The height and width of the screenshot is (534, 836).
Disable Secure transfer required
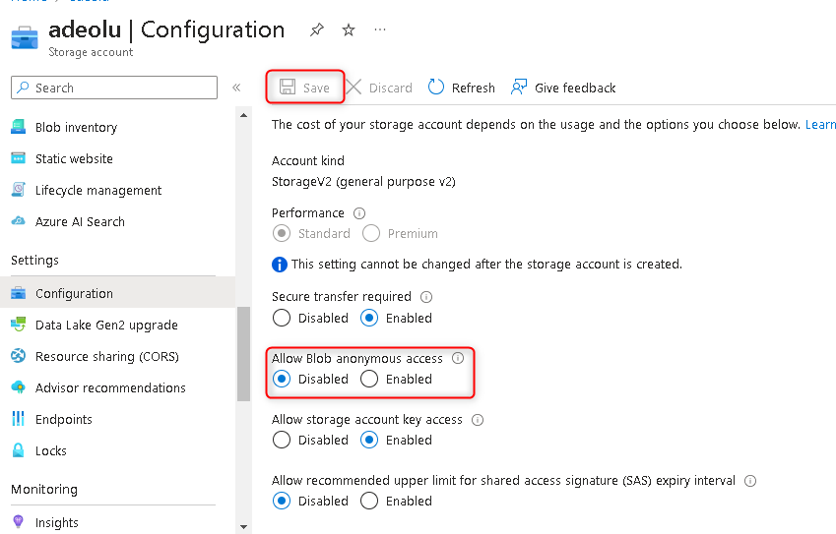(x=282, y=319)
